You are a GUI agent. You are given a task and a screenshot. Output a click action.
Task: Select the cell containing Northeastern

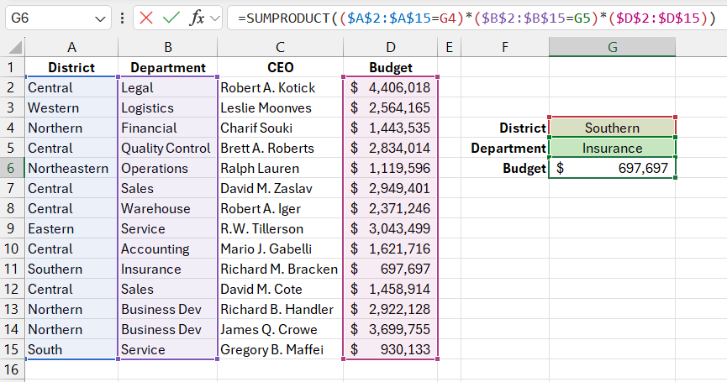[x=71, y=168]
